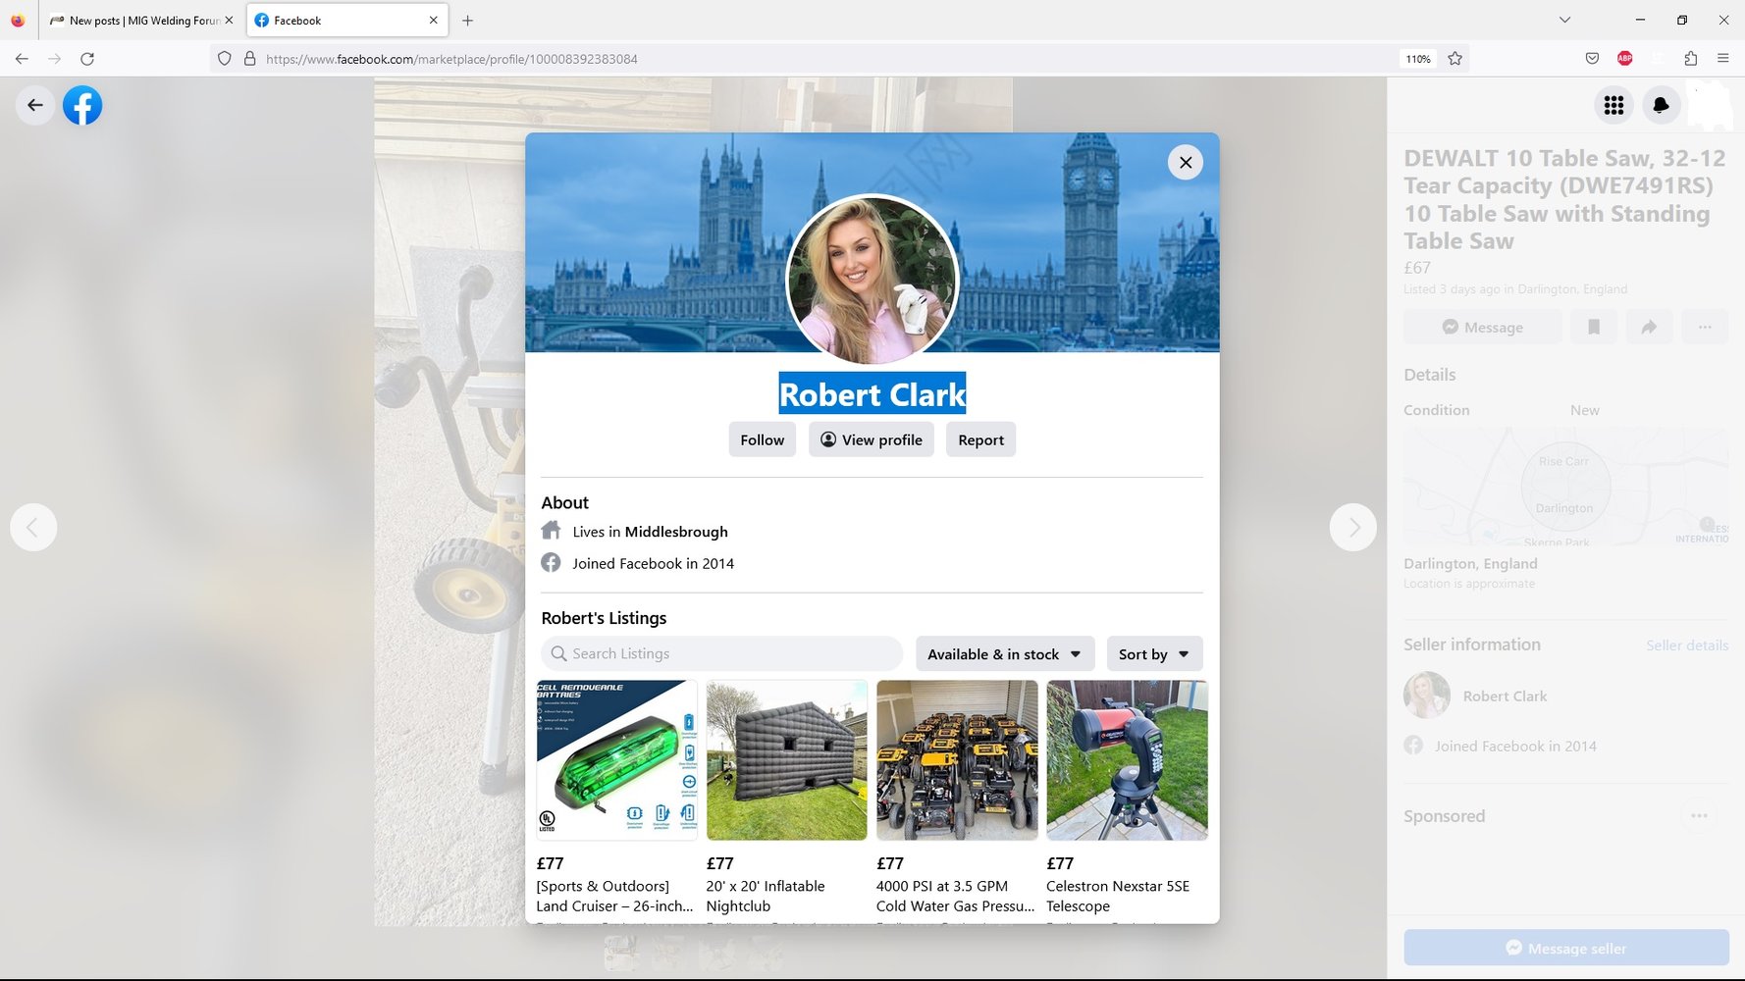Show site security lock information

250,59
